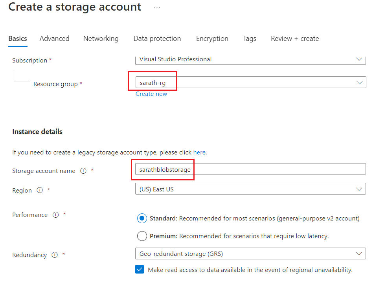Screen dimensions: 375x281
Task: Open the Storage account name info tooltip
Action: pos(83,171)
